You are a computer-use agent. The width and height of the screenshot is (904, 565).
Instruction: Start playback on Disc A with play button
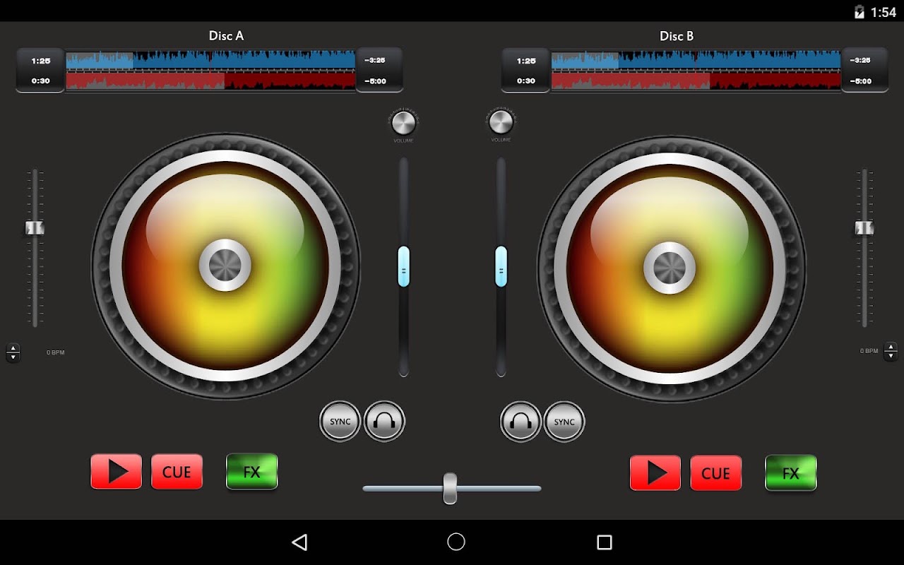pos(117,471)
